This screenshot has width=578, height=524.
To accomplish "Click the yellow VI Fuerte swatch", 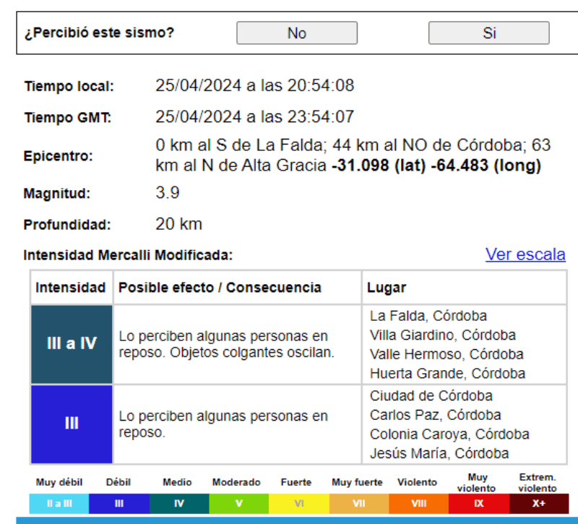I will 298,504.
